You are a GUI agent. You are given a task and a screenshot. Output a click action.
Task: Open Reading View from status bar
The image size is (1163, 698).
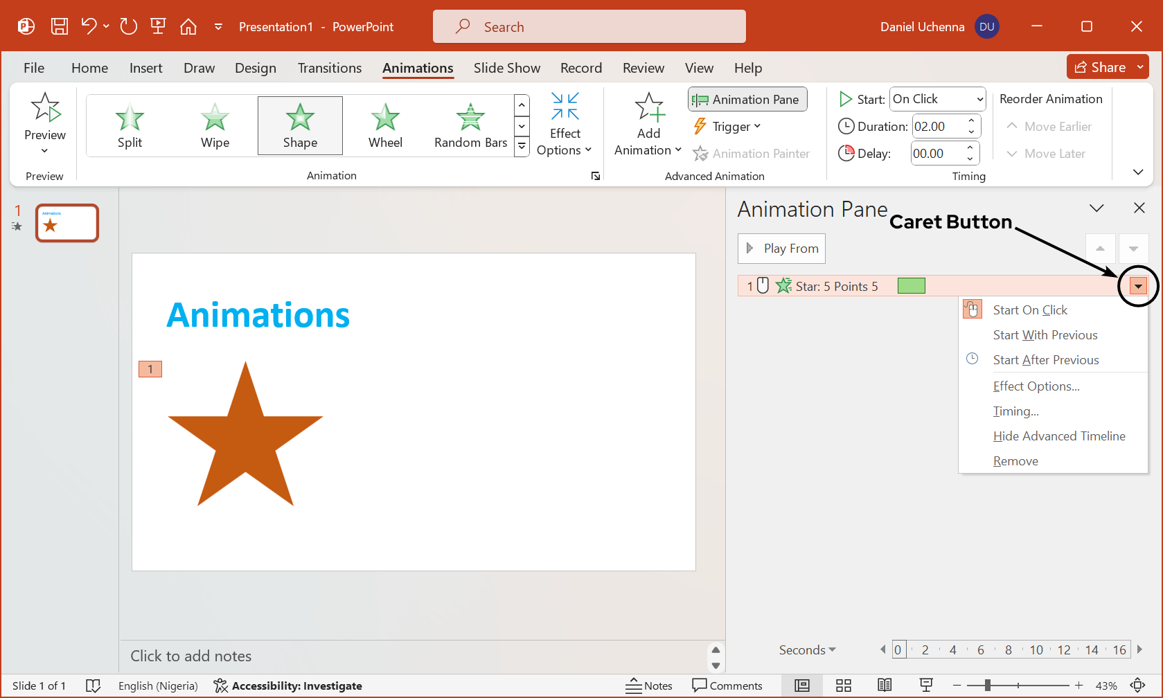[x=885, y=686]
